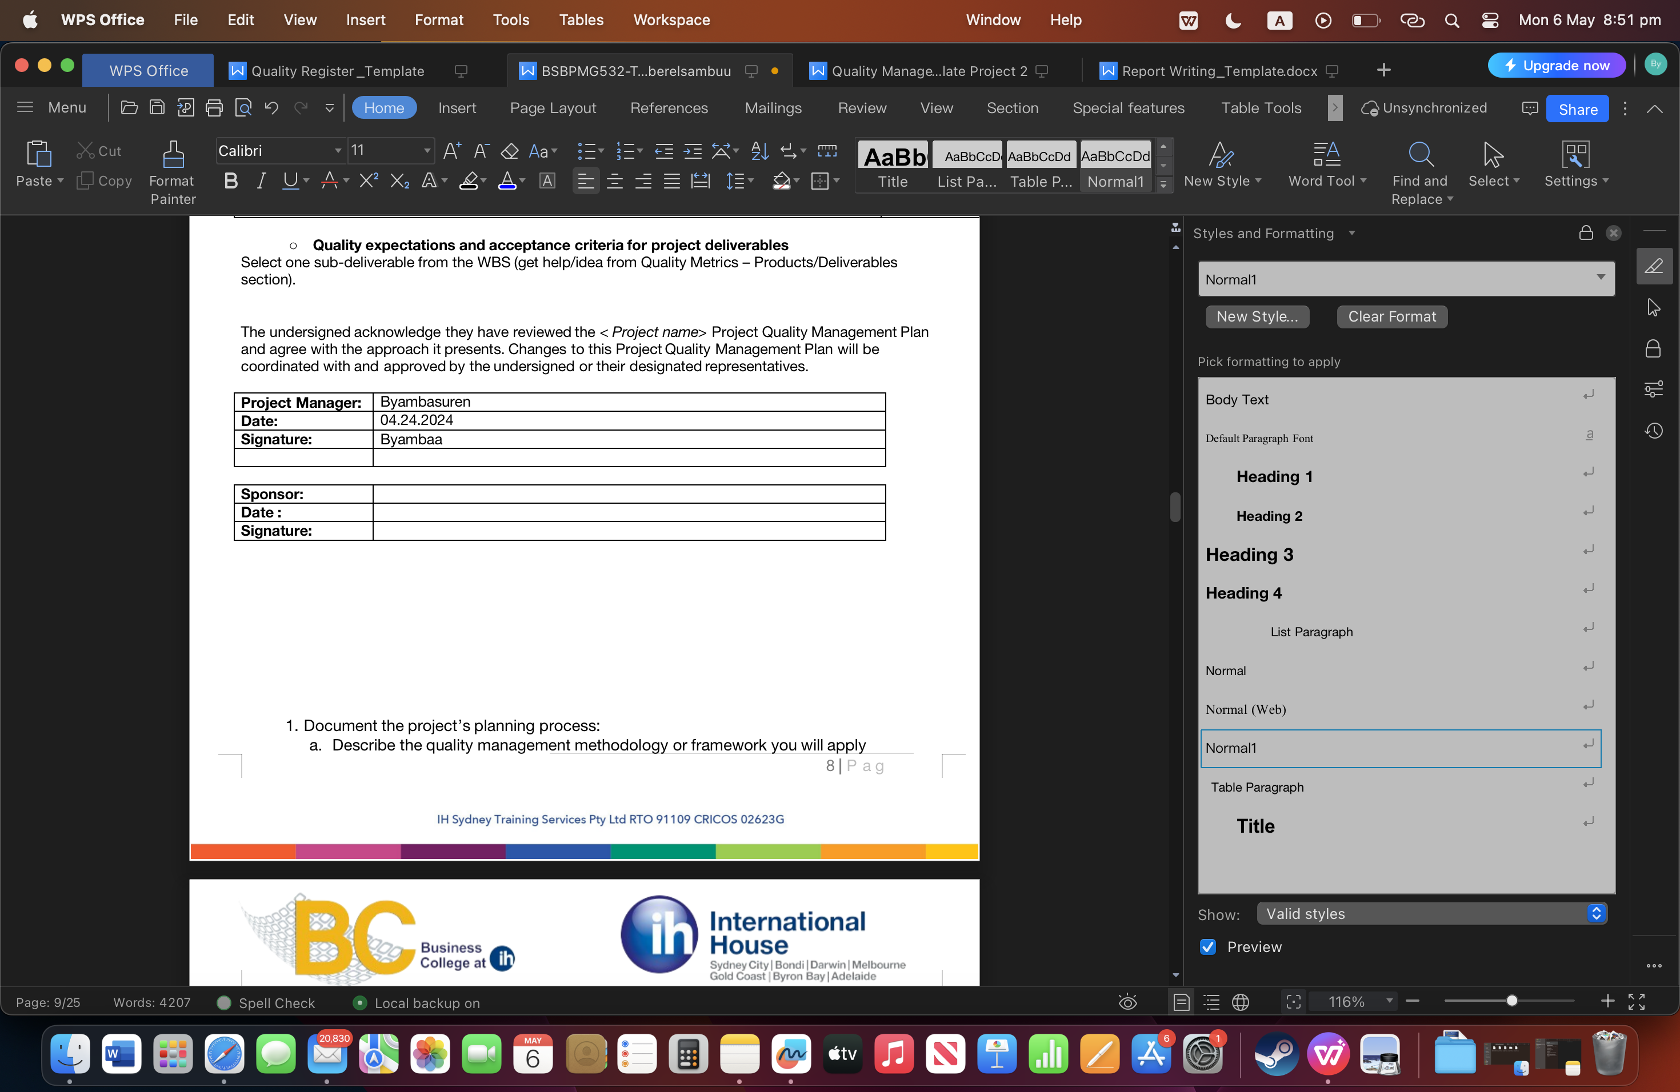
Task: Click the sort text icon
Action: click(759, 150)
